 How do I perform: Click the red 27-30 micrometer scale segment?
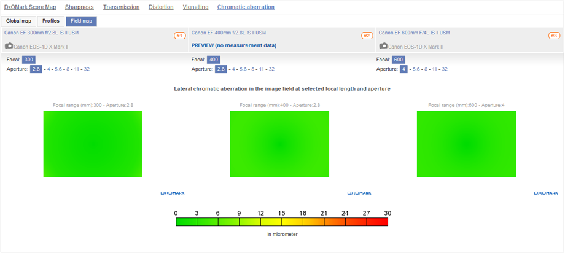pos(377,222)
